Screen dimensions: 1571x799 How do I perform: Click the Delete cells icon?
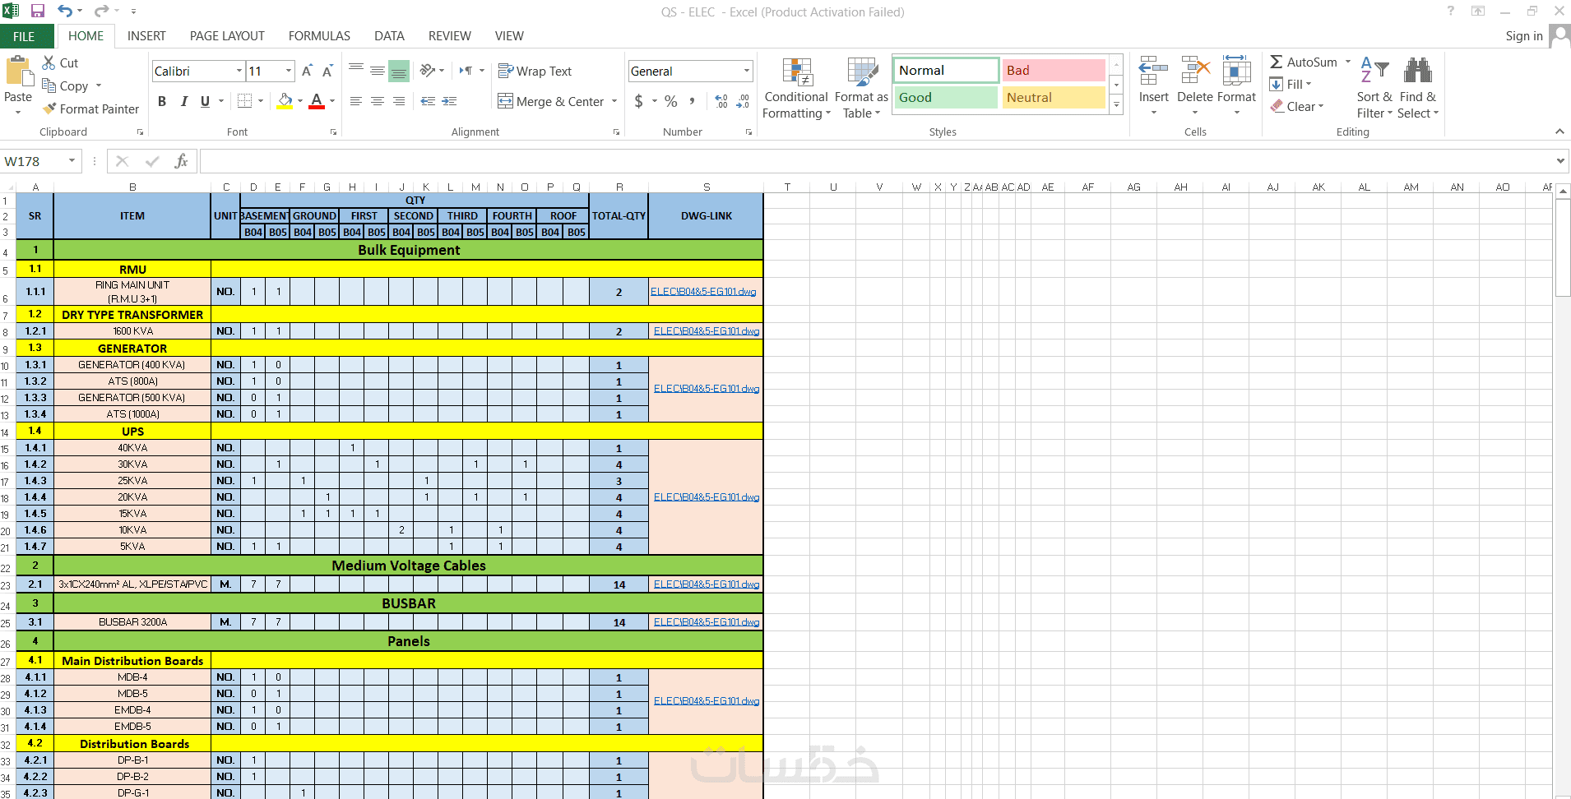[x=1195, y=72]
